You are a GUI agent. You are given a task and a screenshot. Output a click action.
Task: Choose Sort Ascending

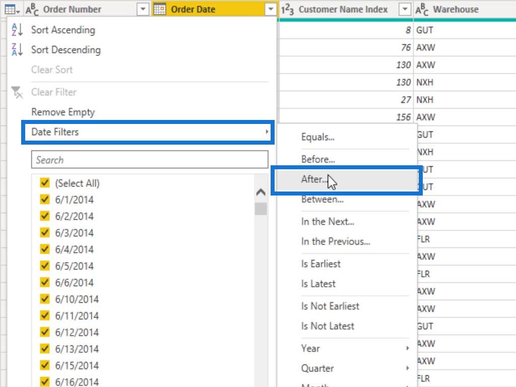63,30
